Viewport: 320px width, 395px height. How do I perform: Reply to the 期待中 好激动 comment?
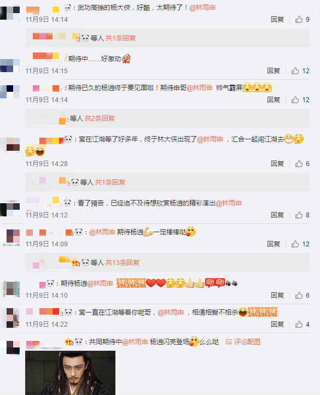tap(274, 71)
